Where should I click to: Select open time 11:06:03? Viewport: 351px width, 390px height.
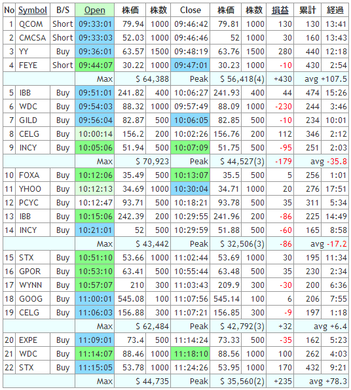click(x=94, y=313)
